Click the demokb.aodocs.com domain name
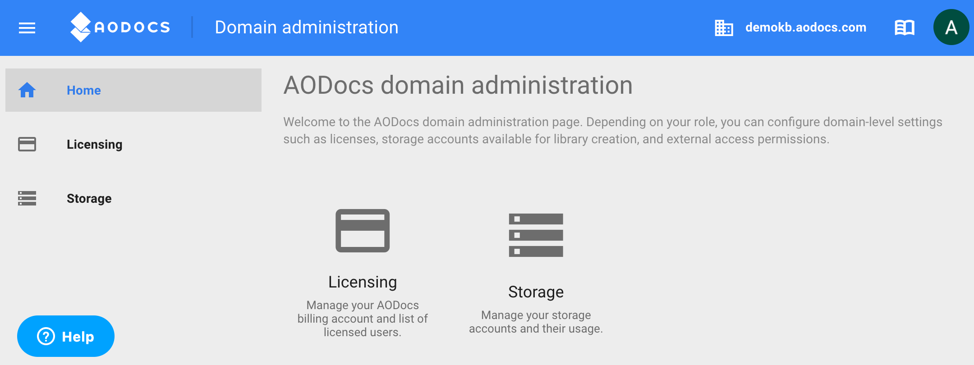 point(806,27)
